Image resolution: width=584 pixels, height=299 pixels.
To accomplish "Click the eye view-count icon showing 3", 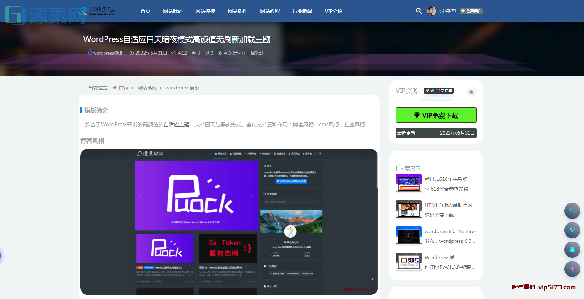I will click(x=194, y=53).
